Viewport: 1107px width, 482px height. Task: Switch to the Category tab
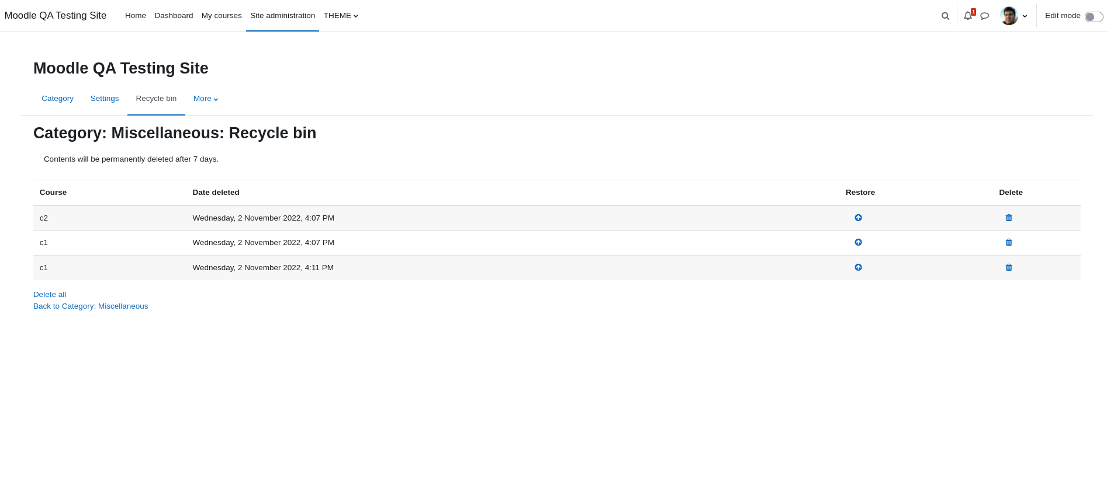(x=57, y=99)
